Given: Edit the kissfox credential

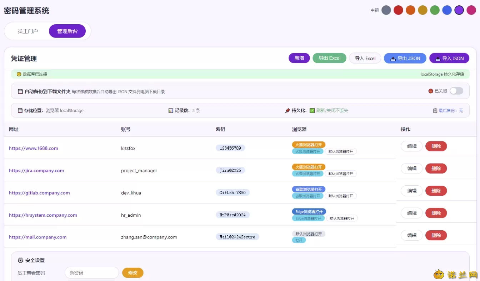Looking at the screenshot, I should pos(412,146).
